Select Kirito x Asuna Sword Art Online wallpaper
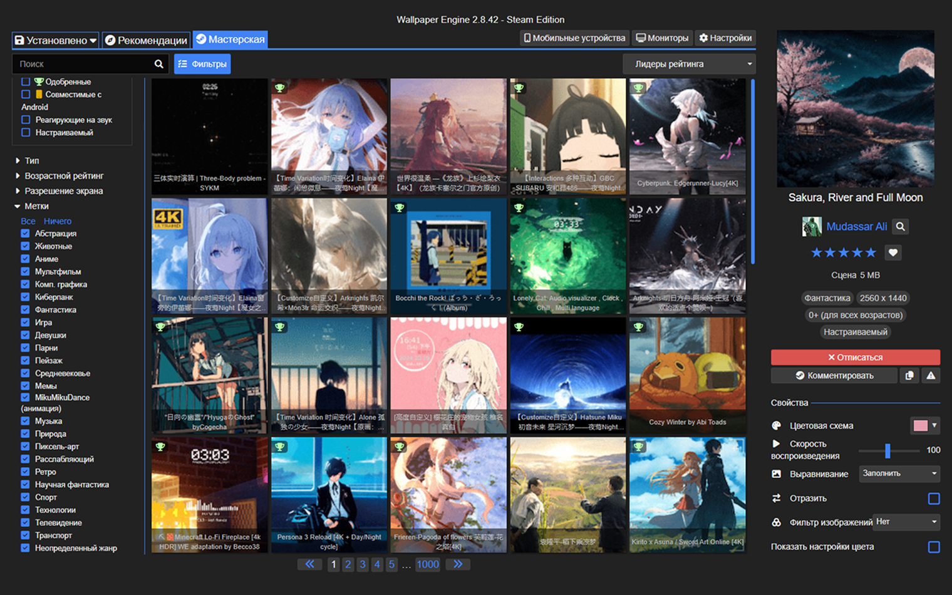 tap(688, 495)
